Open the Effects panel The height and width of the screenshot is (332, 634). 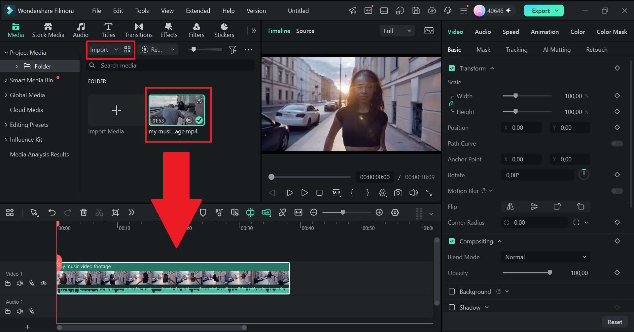(x=169, y=30)
